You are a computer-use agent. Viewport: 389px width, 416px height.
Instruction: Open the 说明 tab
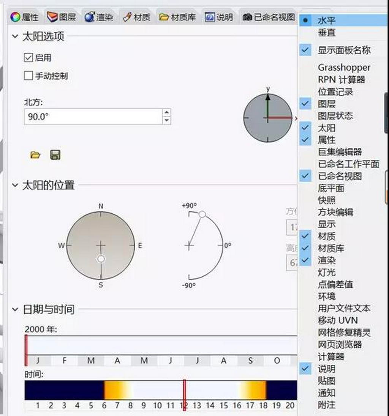[x=219, y=17]
